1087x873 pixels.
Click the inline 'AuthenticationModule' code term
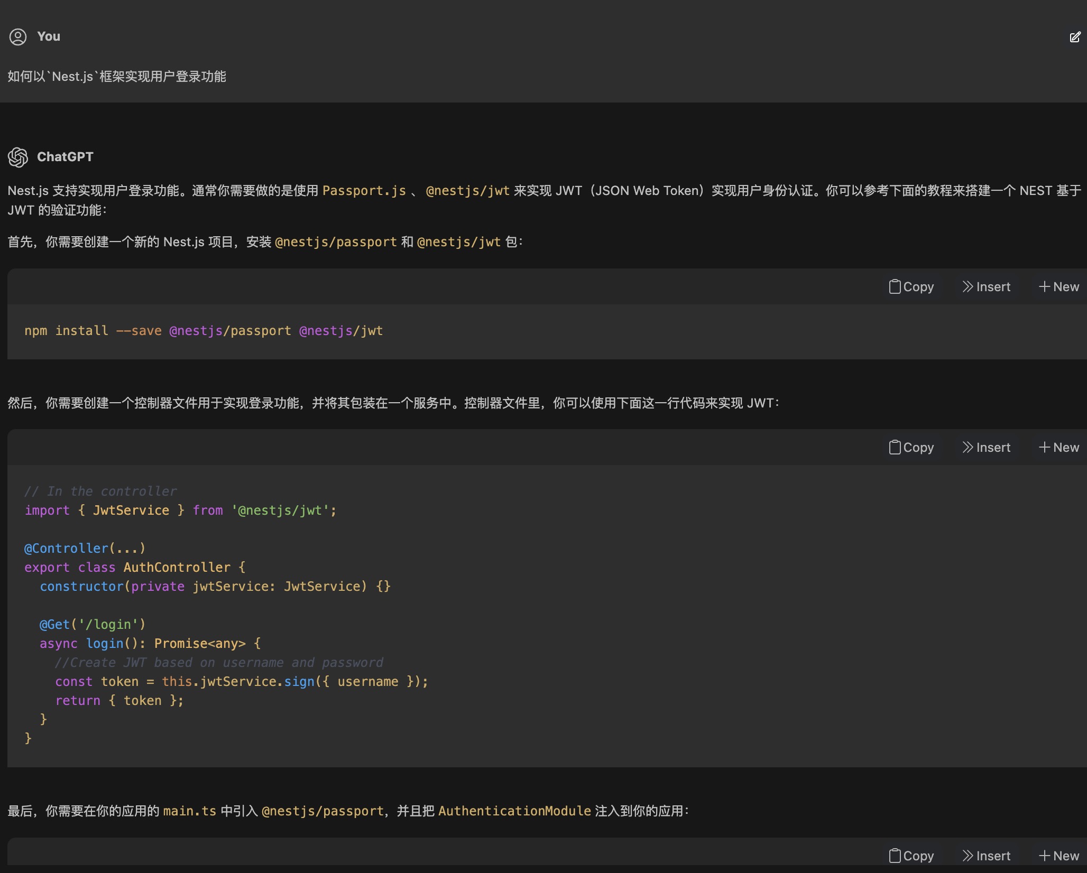(x=514, y=811)
